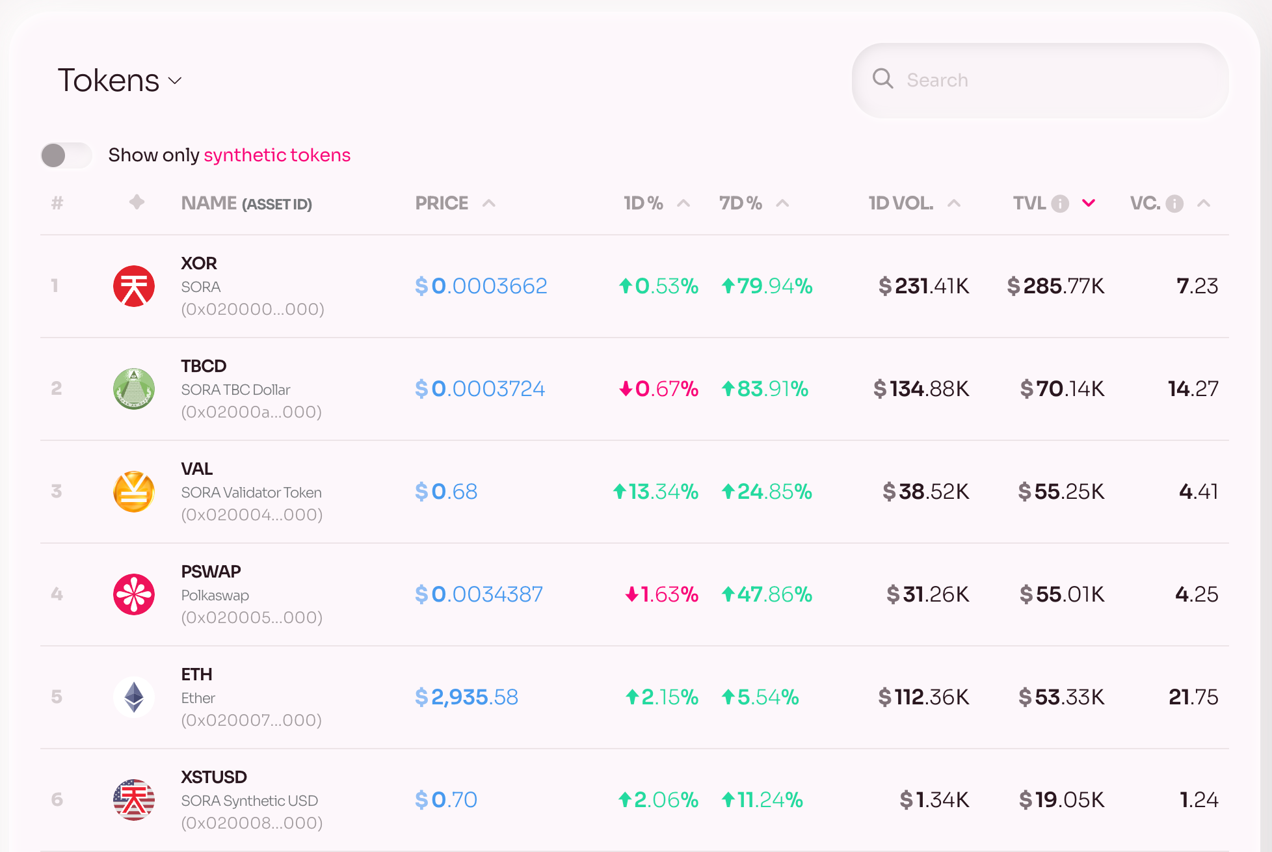
Task: Toggle TVL sort direction pink arrow
Action: pos(1089,204)
